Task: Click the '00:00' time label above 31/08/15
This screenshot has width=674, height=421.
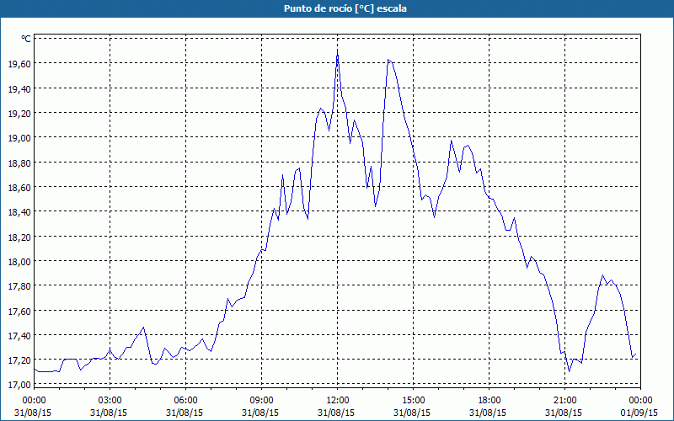Action: point(34,401)
